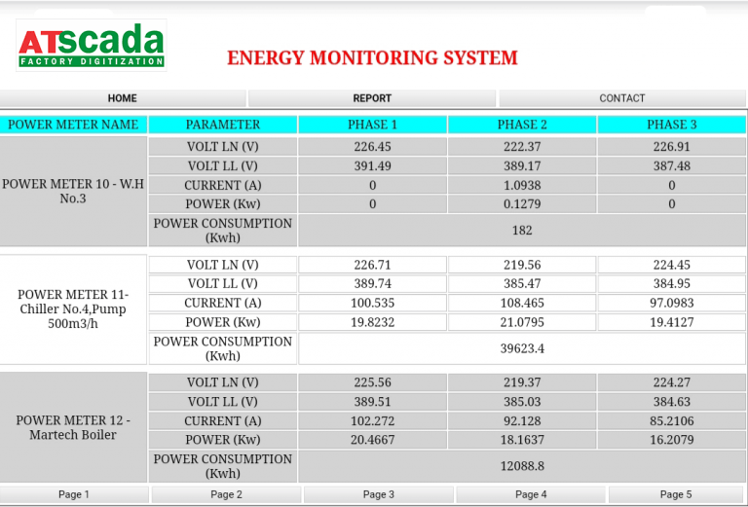Click the PHASE 3 column header
This screenshot has width=748, height=507.
[672, 125]
